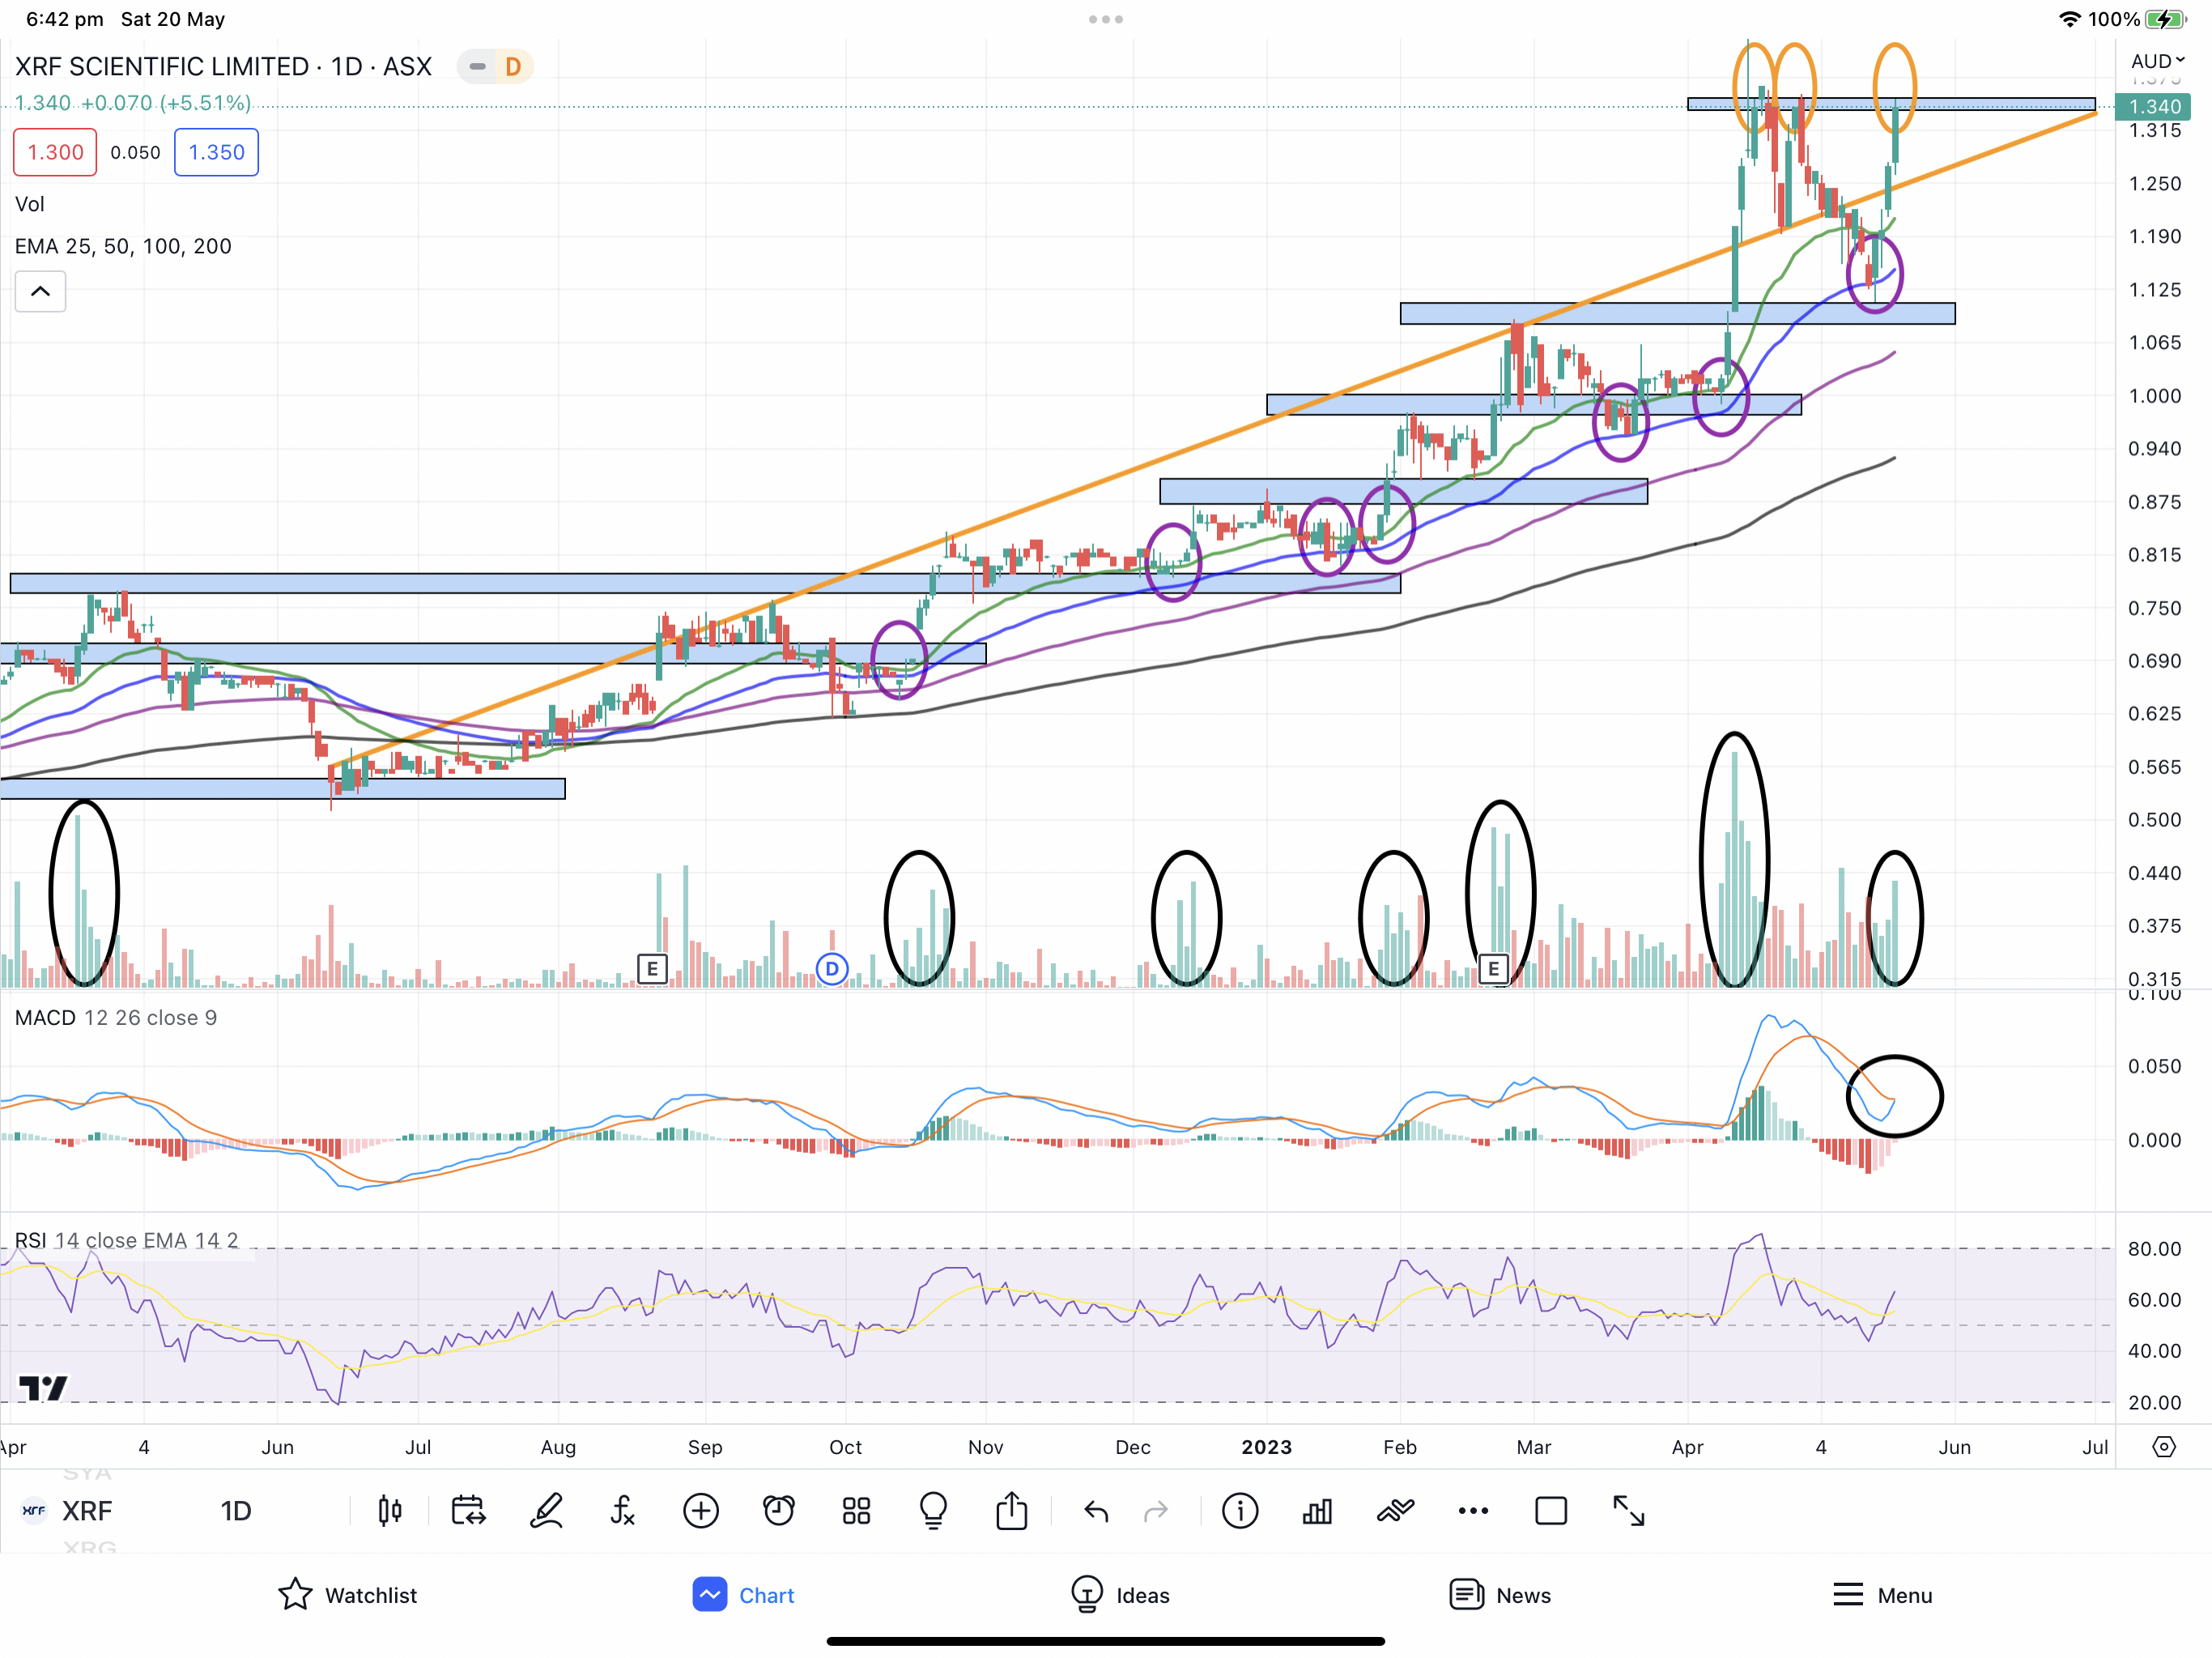
Task: Tap the 1.350 buy price button
Action: 216,152
